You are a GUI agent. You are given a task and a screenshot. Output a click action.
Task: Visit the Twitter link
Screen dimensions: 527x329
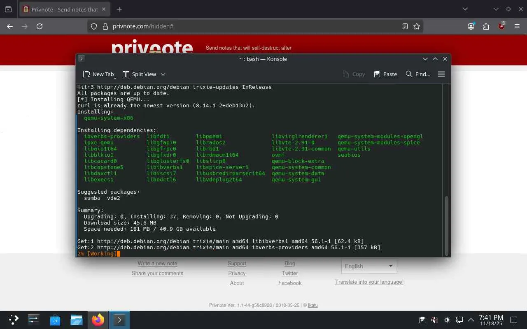[x=290, y=273]
